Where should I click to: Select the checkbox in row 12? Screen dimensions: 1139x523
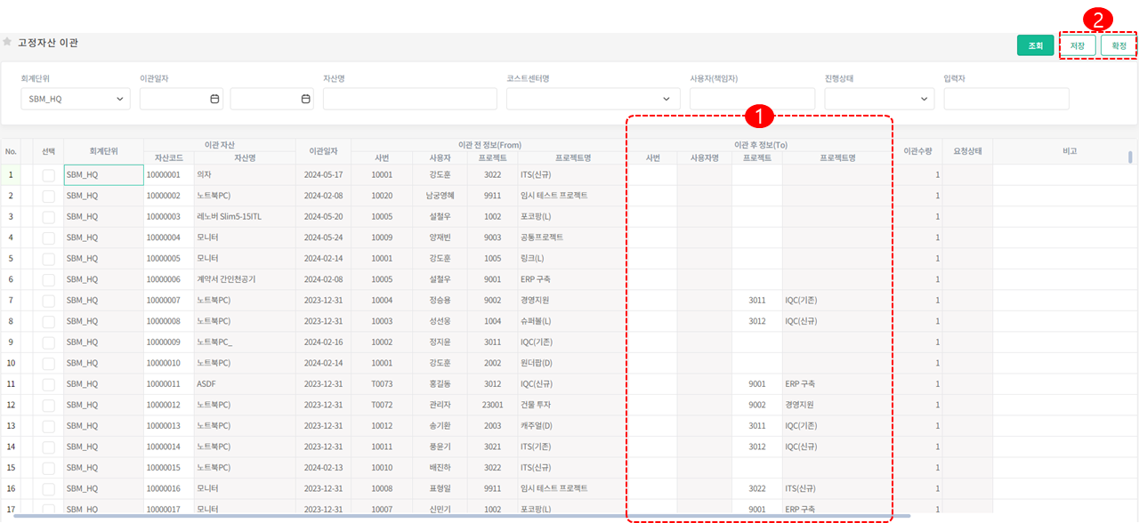49,405
